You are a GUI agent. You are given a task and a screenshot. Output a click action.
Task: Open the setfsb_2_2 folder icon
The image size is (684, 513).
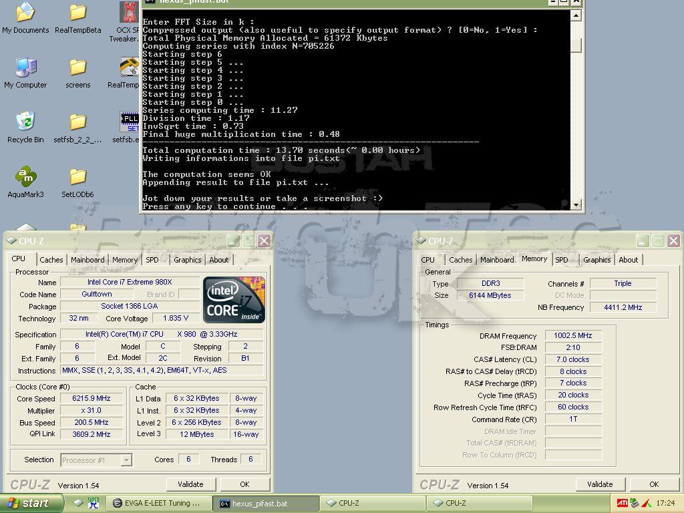(77, 128)
